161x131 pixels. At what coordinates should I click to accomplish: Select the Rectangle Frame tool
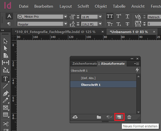5,108
